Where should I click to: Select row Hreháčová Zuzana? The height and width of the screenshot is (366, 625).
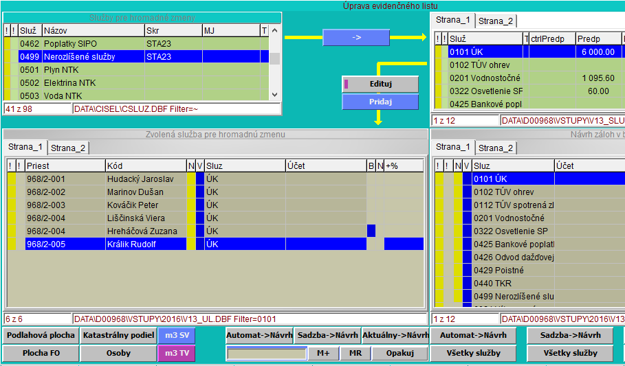coord(215,231)
